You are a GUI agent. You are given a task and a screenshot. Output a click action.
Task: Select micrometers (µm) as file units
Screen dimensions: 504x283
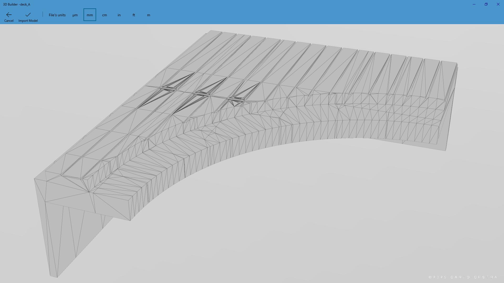pyautogui.click(x=75, y=15)
